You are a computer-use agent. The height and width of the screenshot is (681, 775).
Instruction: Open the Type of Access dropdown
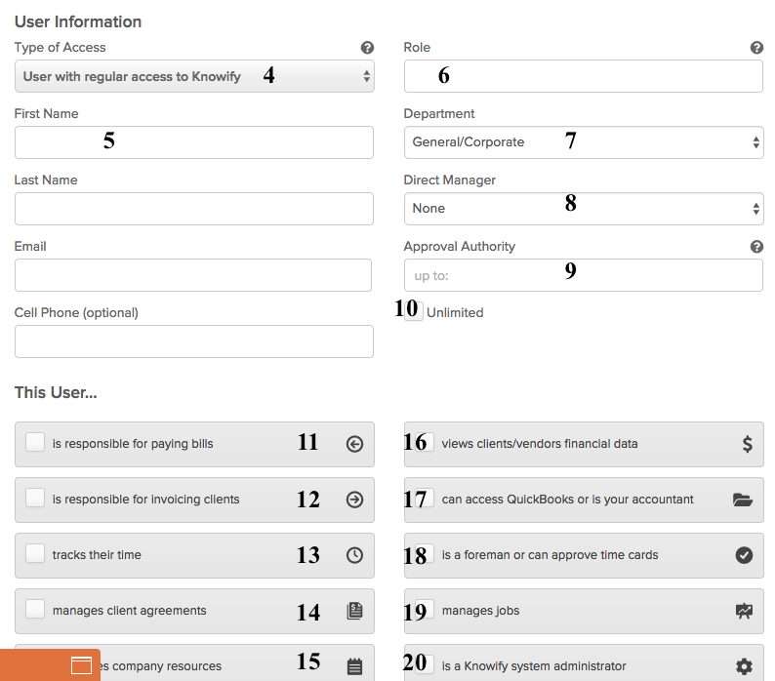194,76
